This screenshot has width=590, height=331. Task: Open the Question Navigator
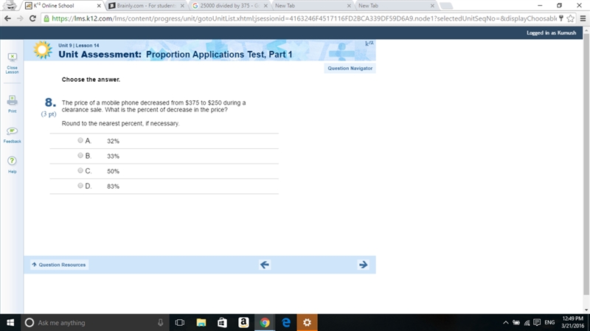350,69
